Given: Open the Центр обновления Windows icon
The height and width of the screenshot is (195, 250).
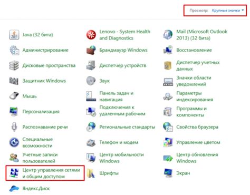Looking at the screenshot, I should [x=168, y=158].
